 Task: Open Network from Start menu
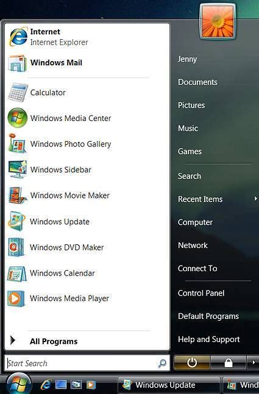click(193, 246)
